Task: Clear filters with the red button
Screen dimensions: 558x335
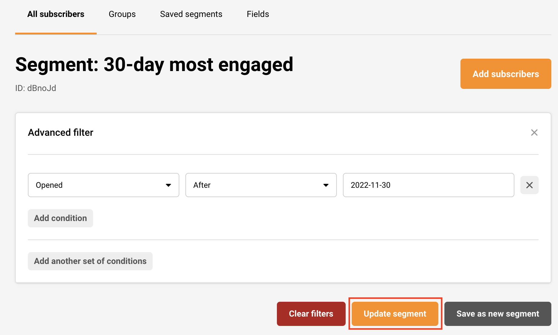Action: (x=311, y=314)
